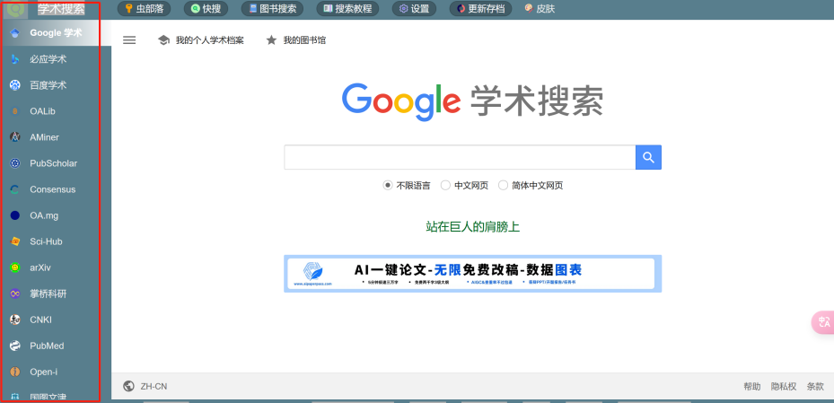The image size is (834, 403).
Task: Click the Google 学术搜索 search input box
Action: pos(460,157)
